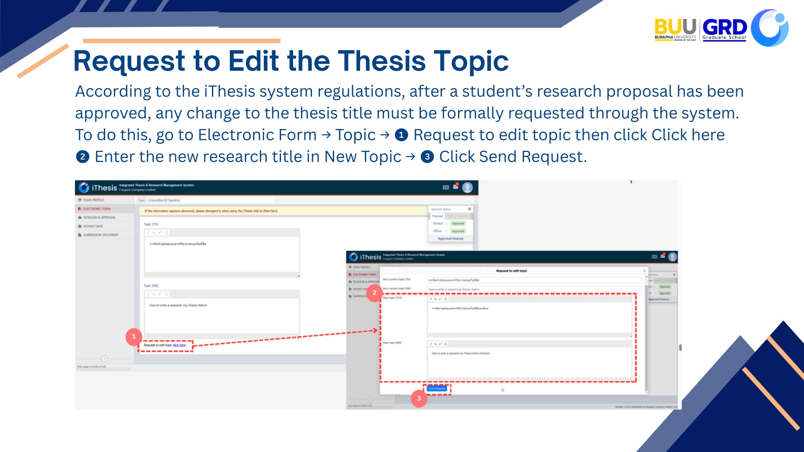Click the EN language icon in left iThesis header
The image size is (804, 452).
pyautogui.click(x=446, y=187)
